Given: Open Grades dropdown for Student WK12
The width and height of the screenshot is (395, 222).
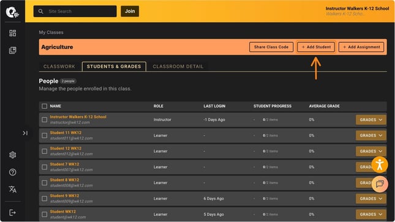Looking at the screenshot, I should point(371,215).
